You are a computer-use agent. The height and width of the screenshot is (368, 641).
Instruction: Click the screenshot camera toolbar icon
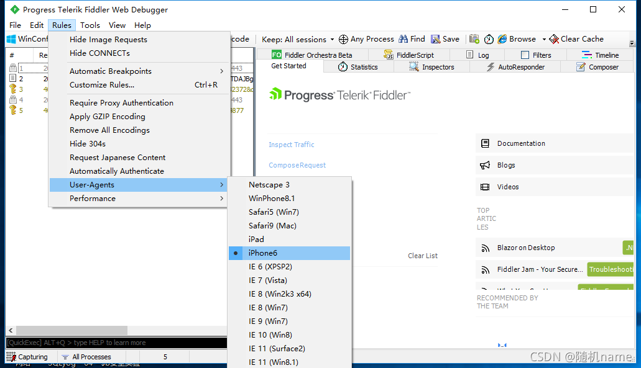(x=474, y=39)
